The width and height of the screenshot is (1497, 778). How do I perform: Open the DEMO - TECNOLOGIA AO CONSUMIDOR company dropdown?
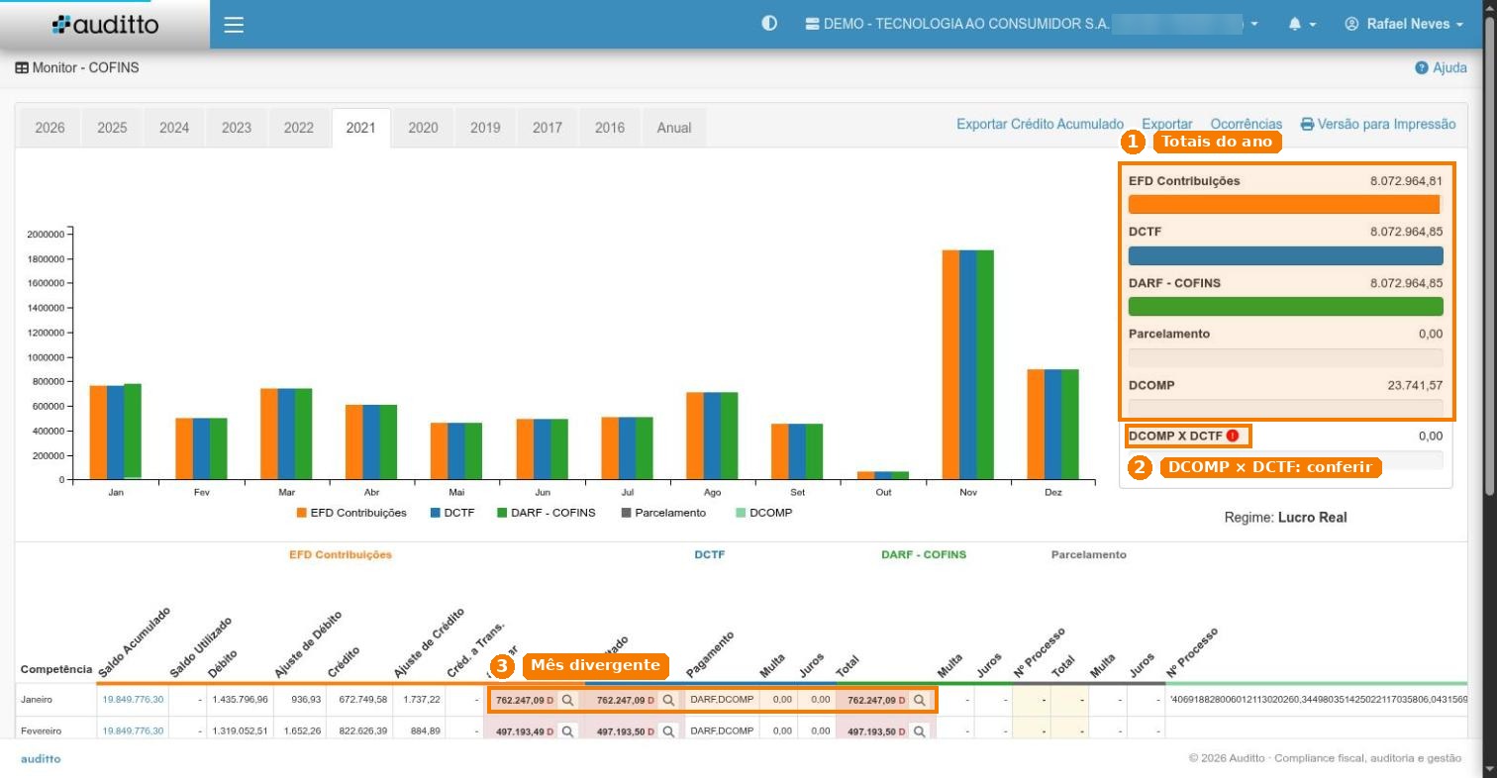click(x=1032, y=24)
